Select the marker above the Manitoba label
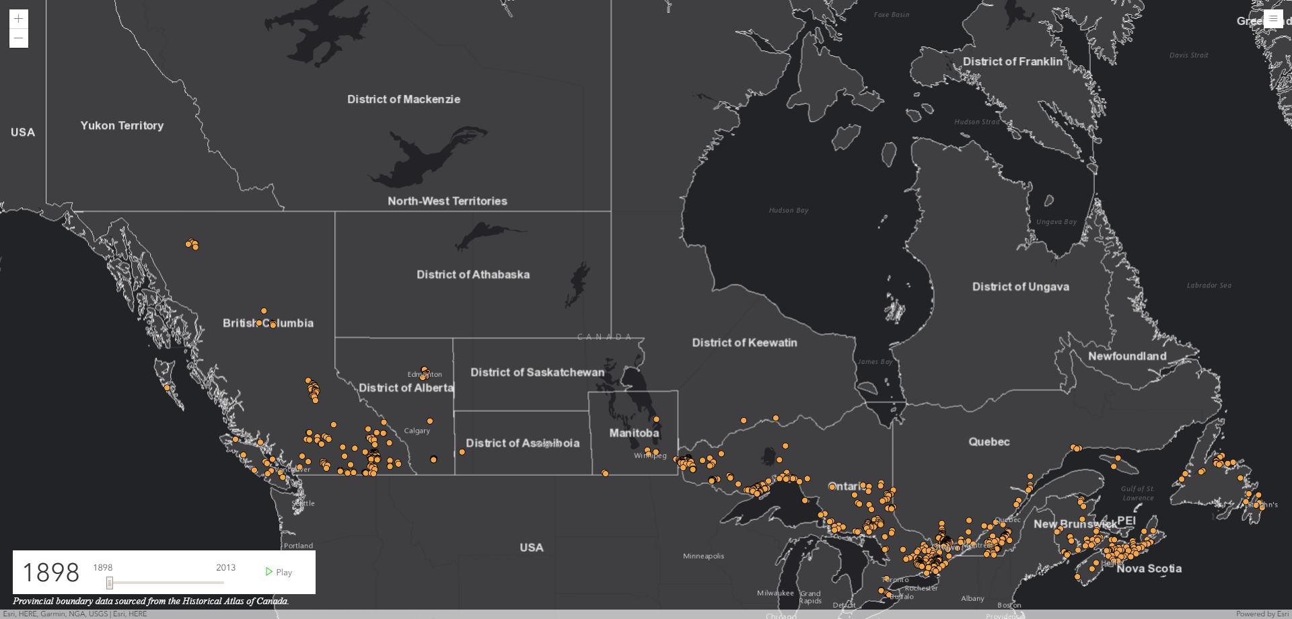 point(656,419)
